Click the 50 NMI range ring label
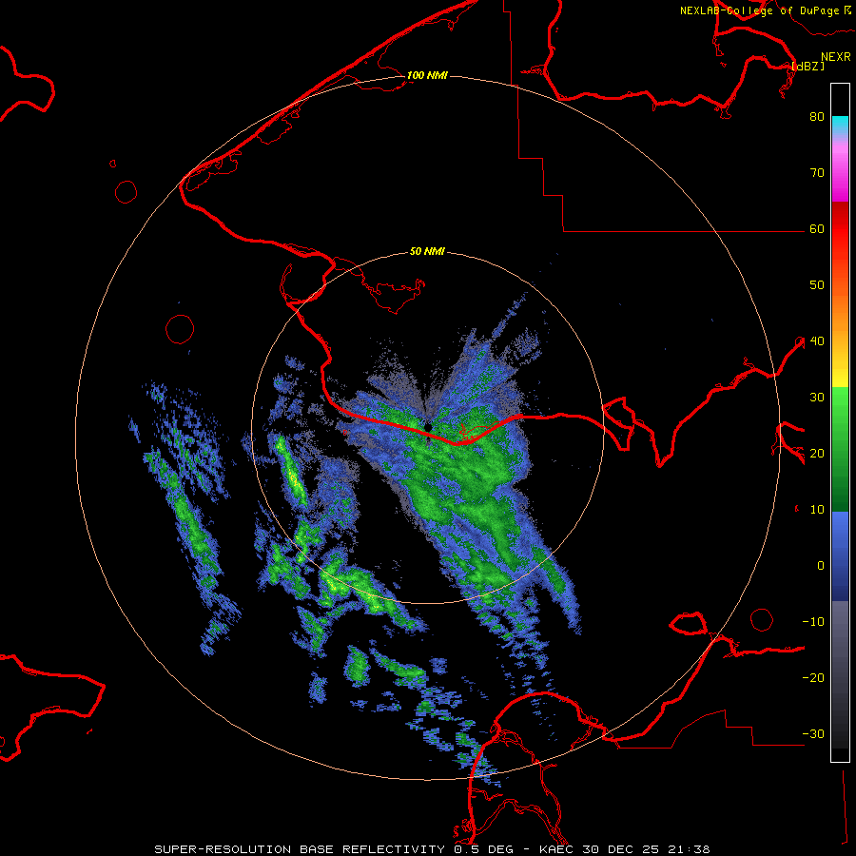856x856 pixels. pos(427,251)
